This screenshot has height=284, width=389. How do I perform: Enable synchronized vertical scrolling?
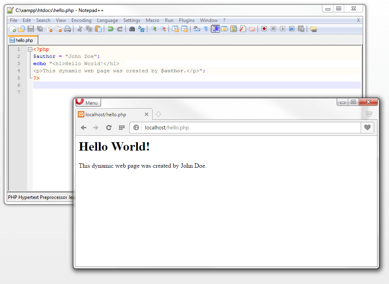point(176,29)
